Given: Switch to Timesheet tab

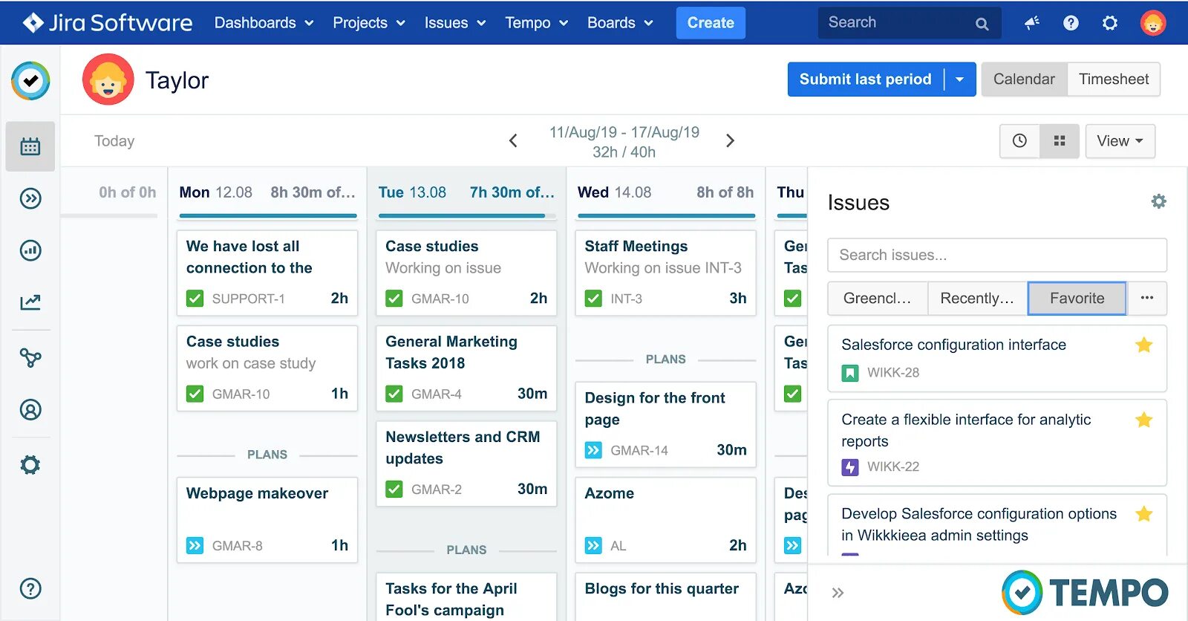Looking at the screenshot, I should coord(1114,79).
